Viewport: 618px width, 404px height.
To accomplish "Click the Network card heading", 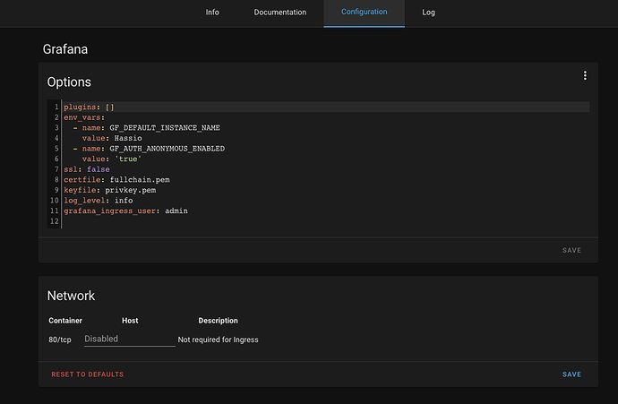I will click(x=71, y=296).
